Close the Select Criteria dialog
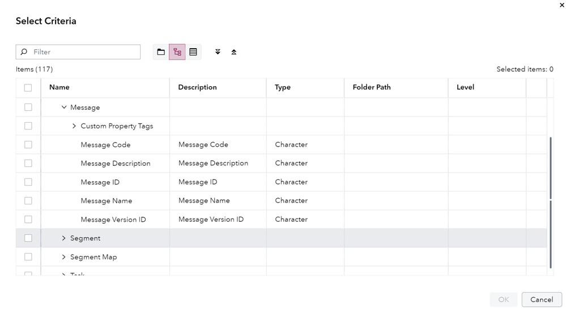Viewport: 566px width, 309px height. (561, 5)
